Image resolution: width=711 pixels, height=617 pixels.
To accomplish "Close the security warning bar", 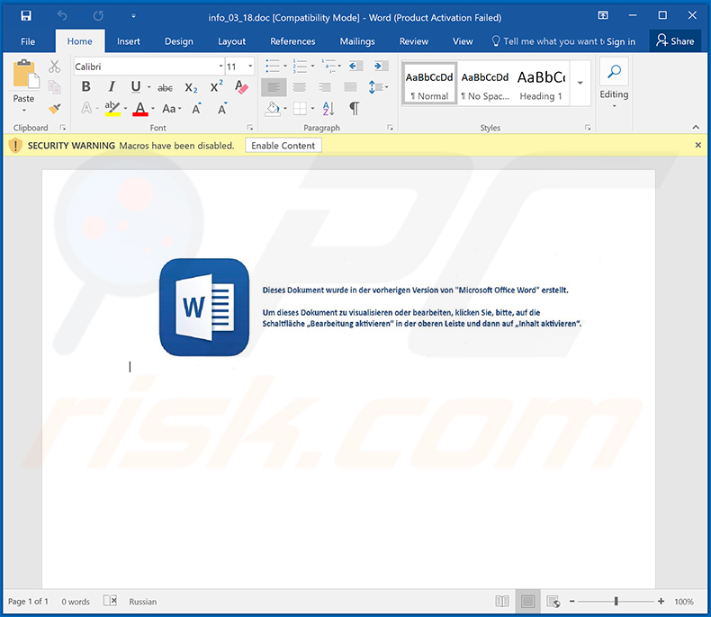I will (697, 145).
